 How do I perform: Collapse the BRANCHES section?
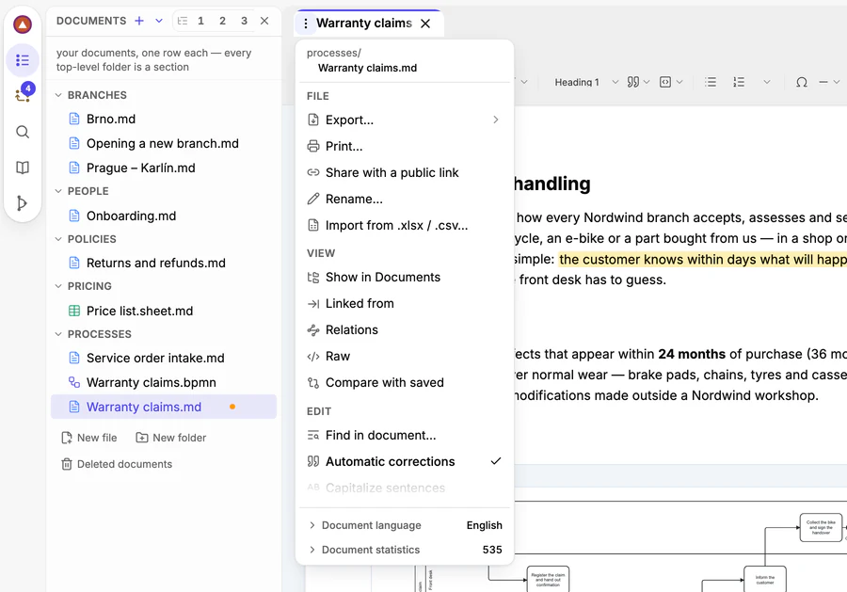[x=58, y=95]
